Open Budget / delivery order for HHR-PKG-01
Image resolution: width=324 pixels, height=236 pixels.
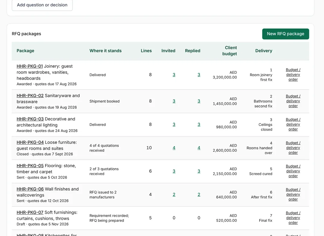tap(293, 75)
